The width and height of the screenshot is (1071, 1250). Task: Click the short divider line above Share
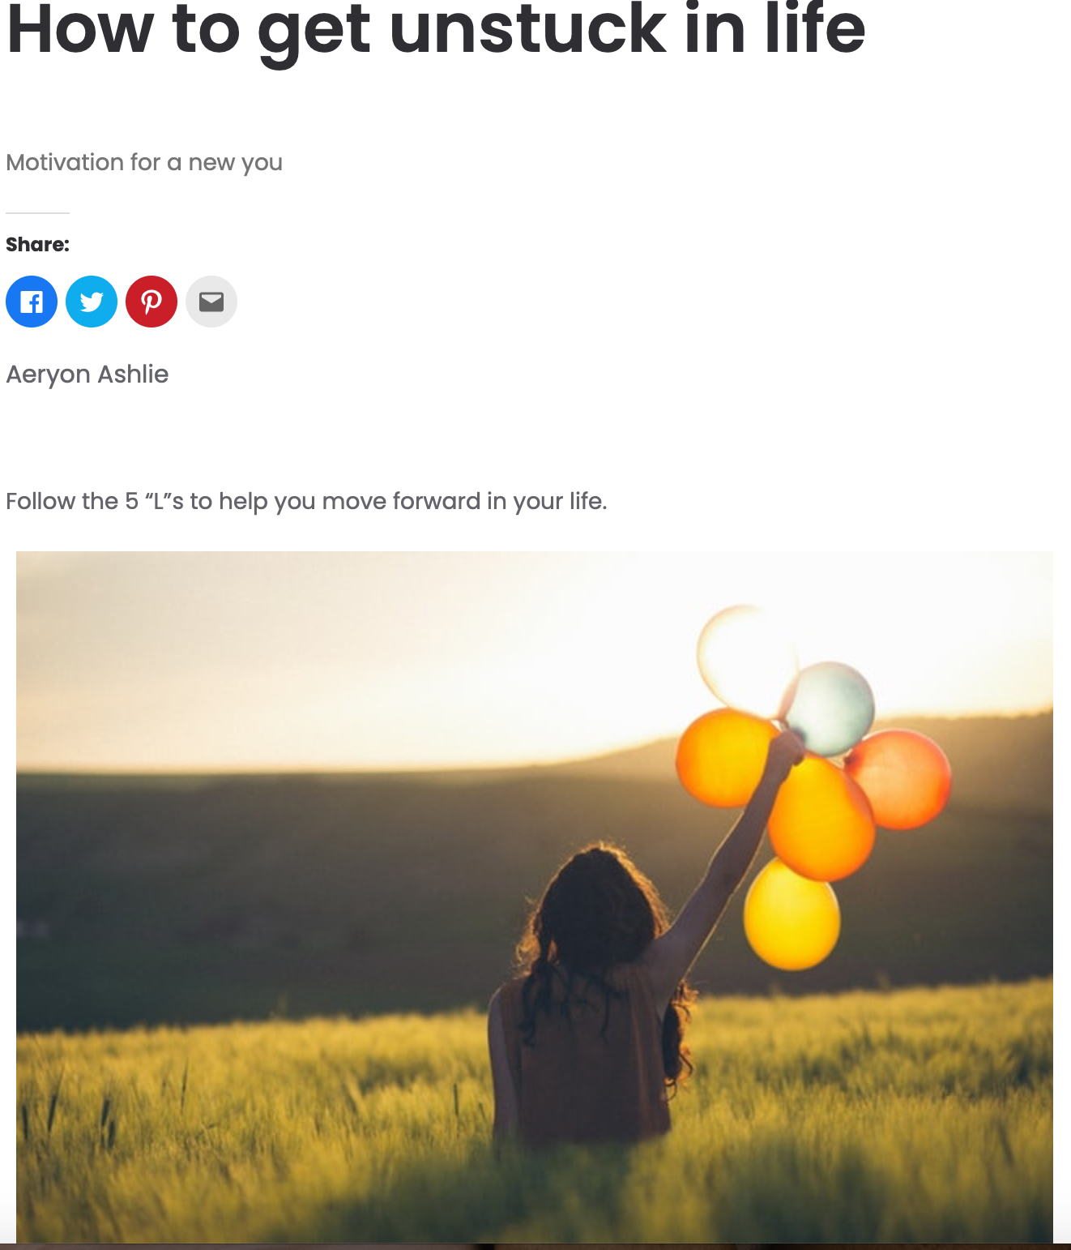click(x=37, y=213)
